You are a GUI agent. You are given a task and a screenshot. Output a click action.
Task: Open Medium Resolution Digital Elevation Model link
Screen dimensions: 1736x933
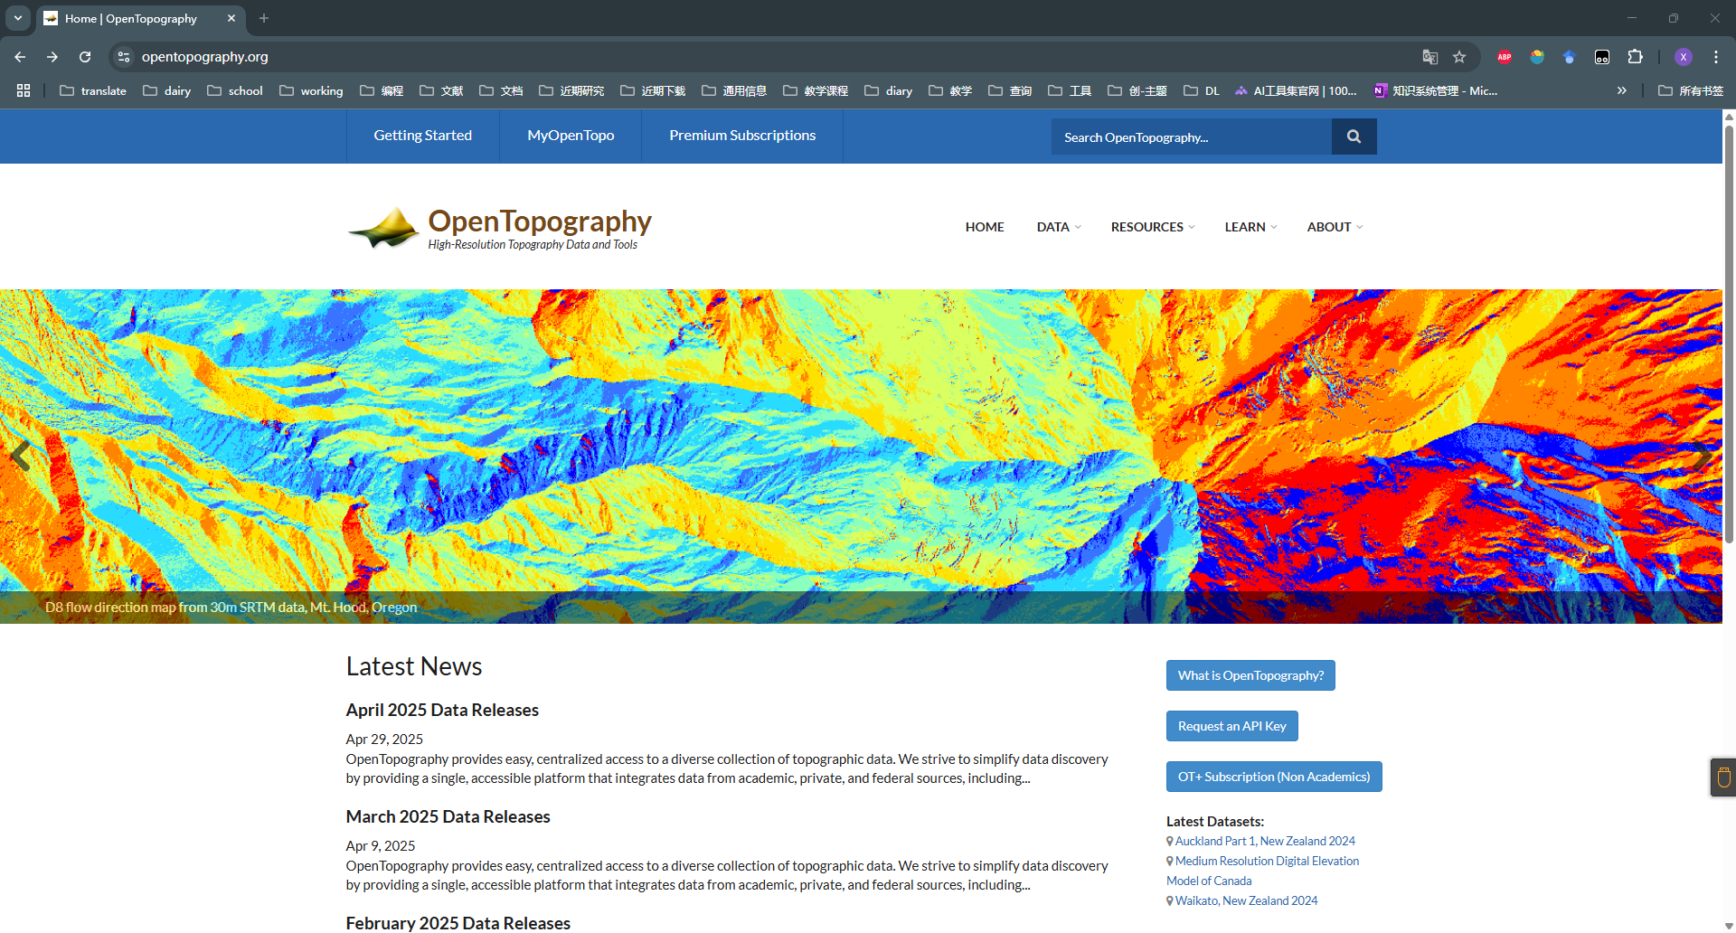click(x=1263, y=871)
